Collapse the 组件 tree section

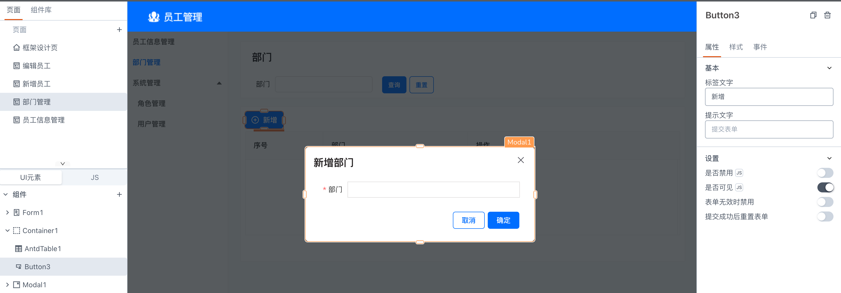tap(6, 194)
